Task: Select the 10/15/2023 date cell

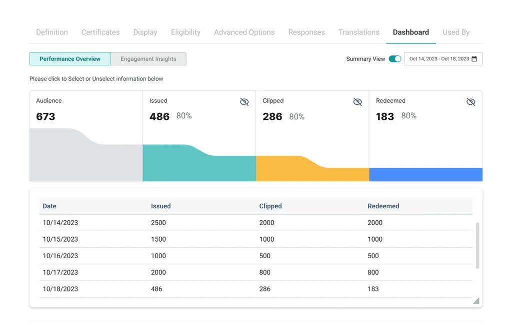Action: [60, 239]
